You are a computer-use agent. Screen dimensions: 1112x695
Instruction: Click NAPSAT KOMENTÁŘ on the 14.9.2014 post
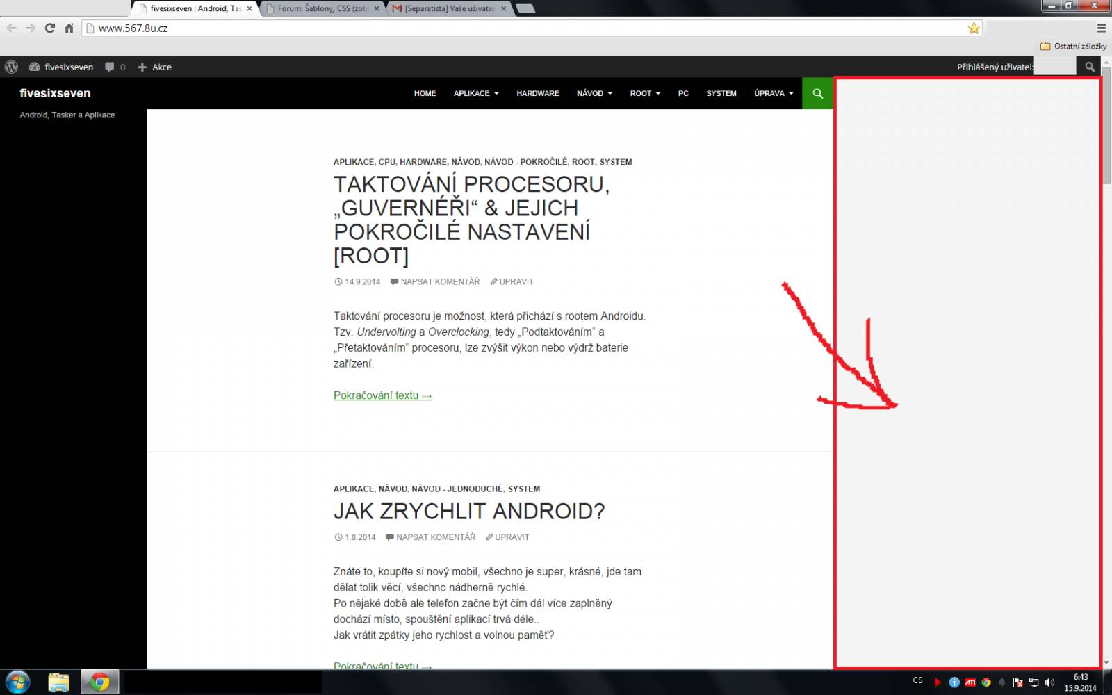(435, 281)
